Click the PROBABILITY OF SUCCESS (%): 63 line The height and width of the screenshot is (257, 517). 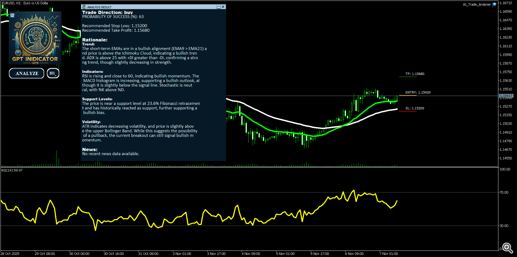click(113, 17)
